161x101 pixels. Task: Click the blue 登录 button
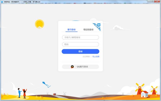(x=80, y=51)
